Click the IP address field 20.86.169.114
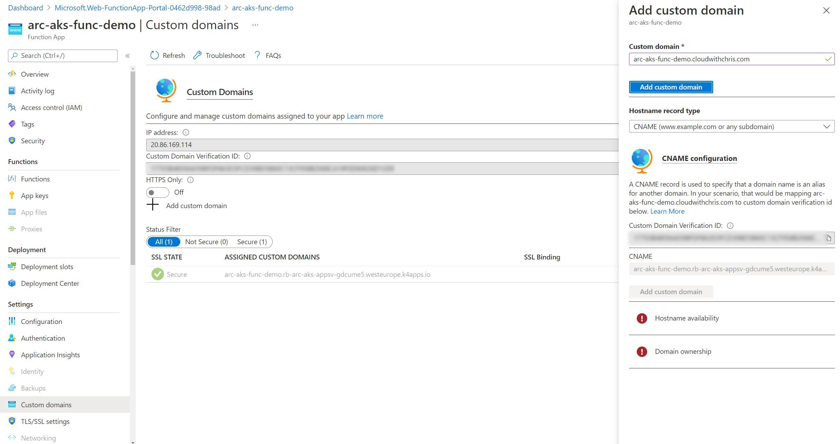840x444 pixels. click(x=382, y=145)
